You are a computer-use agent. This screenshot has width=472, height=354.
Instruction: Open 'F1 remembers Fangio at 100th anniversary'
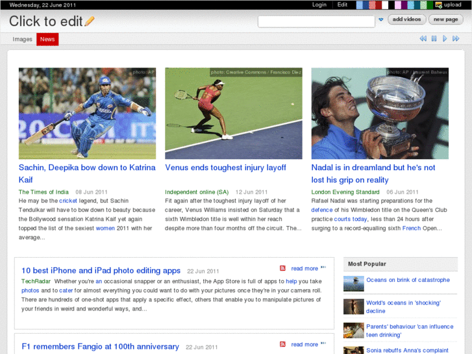(x=100, y=346)
